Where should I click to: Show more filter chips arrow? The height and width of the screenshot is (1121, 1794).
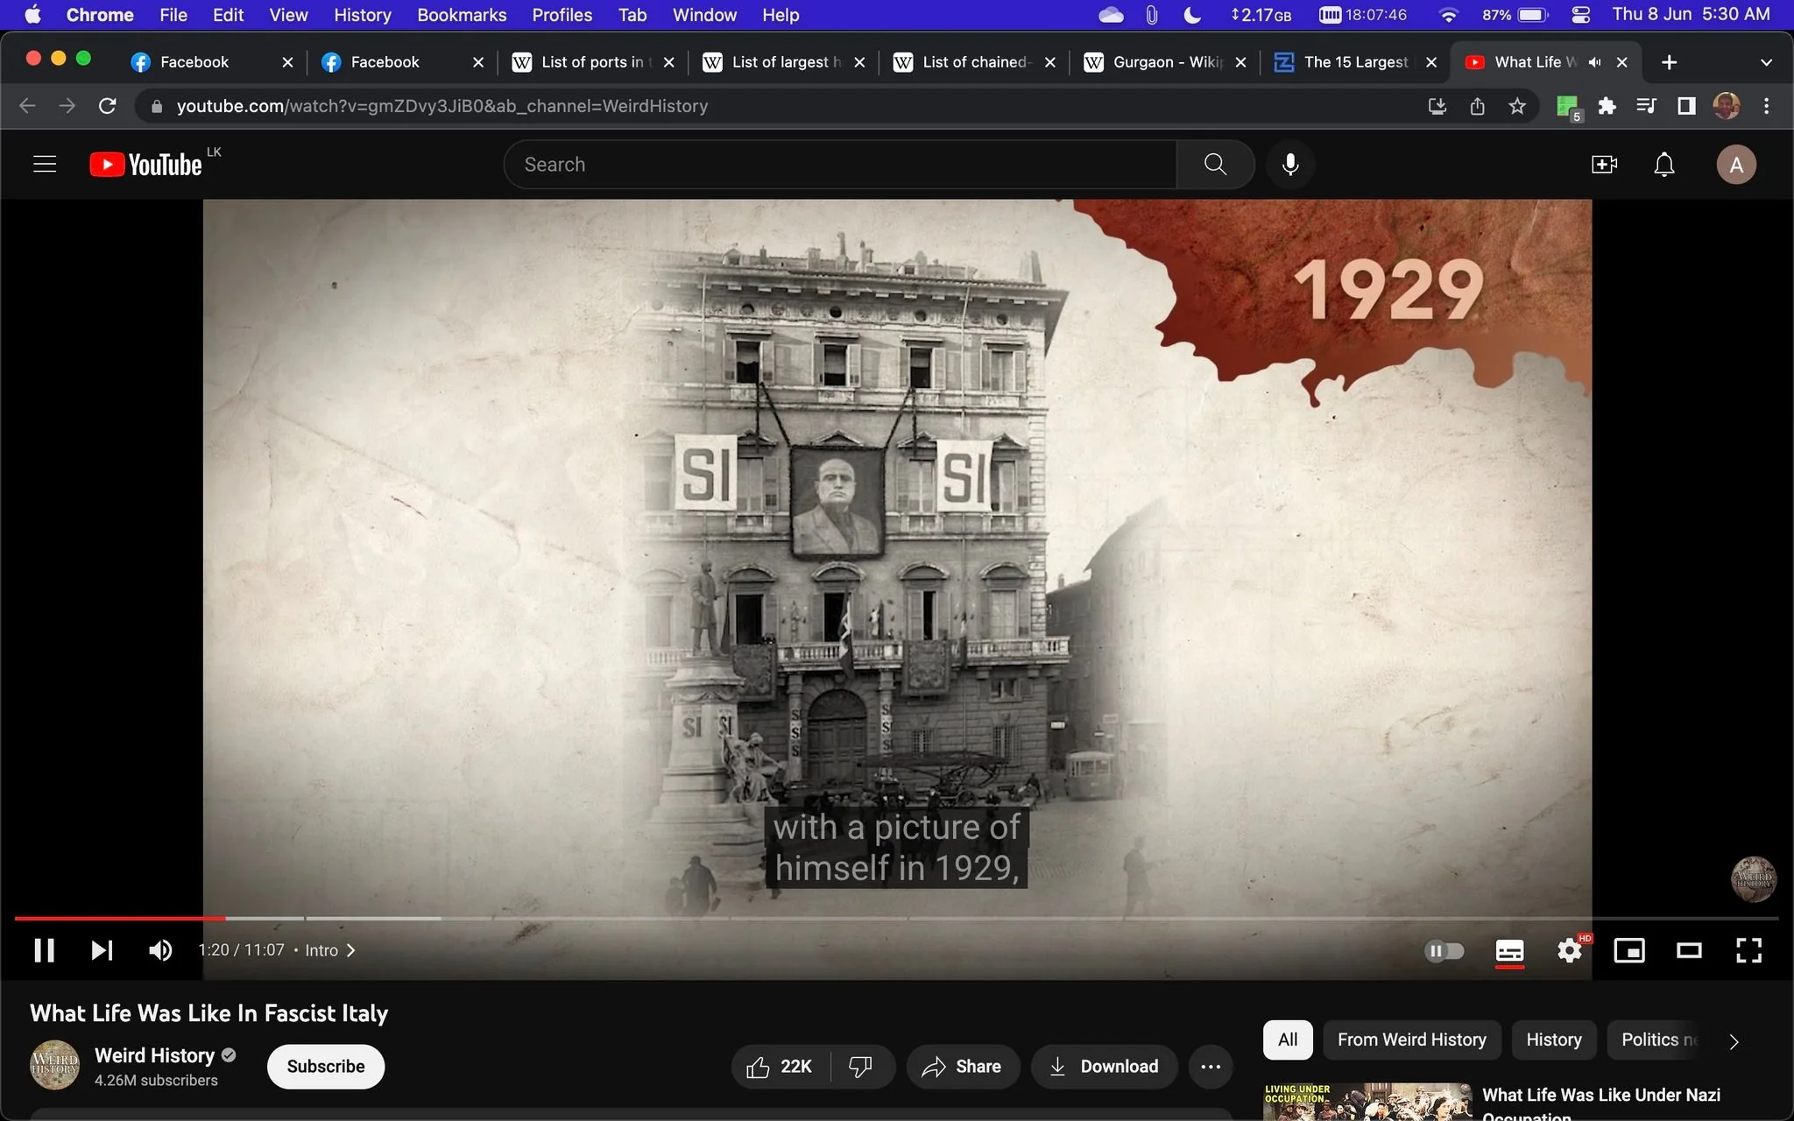click(1734, 1040)
